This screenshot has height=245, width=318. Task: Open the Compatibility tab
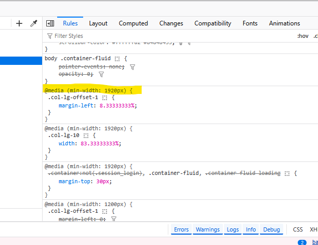[213, 23]
